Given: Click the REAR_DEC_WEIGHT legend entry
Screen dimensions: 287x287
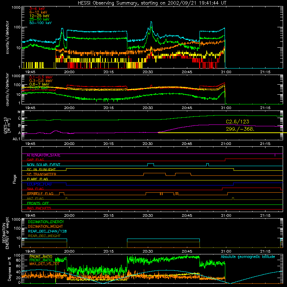Looking at the screenshot, I should 44,236.
